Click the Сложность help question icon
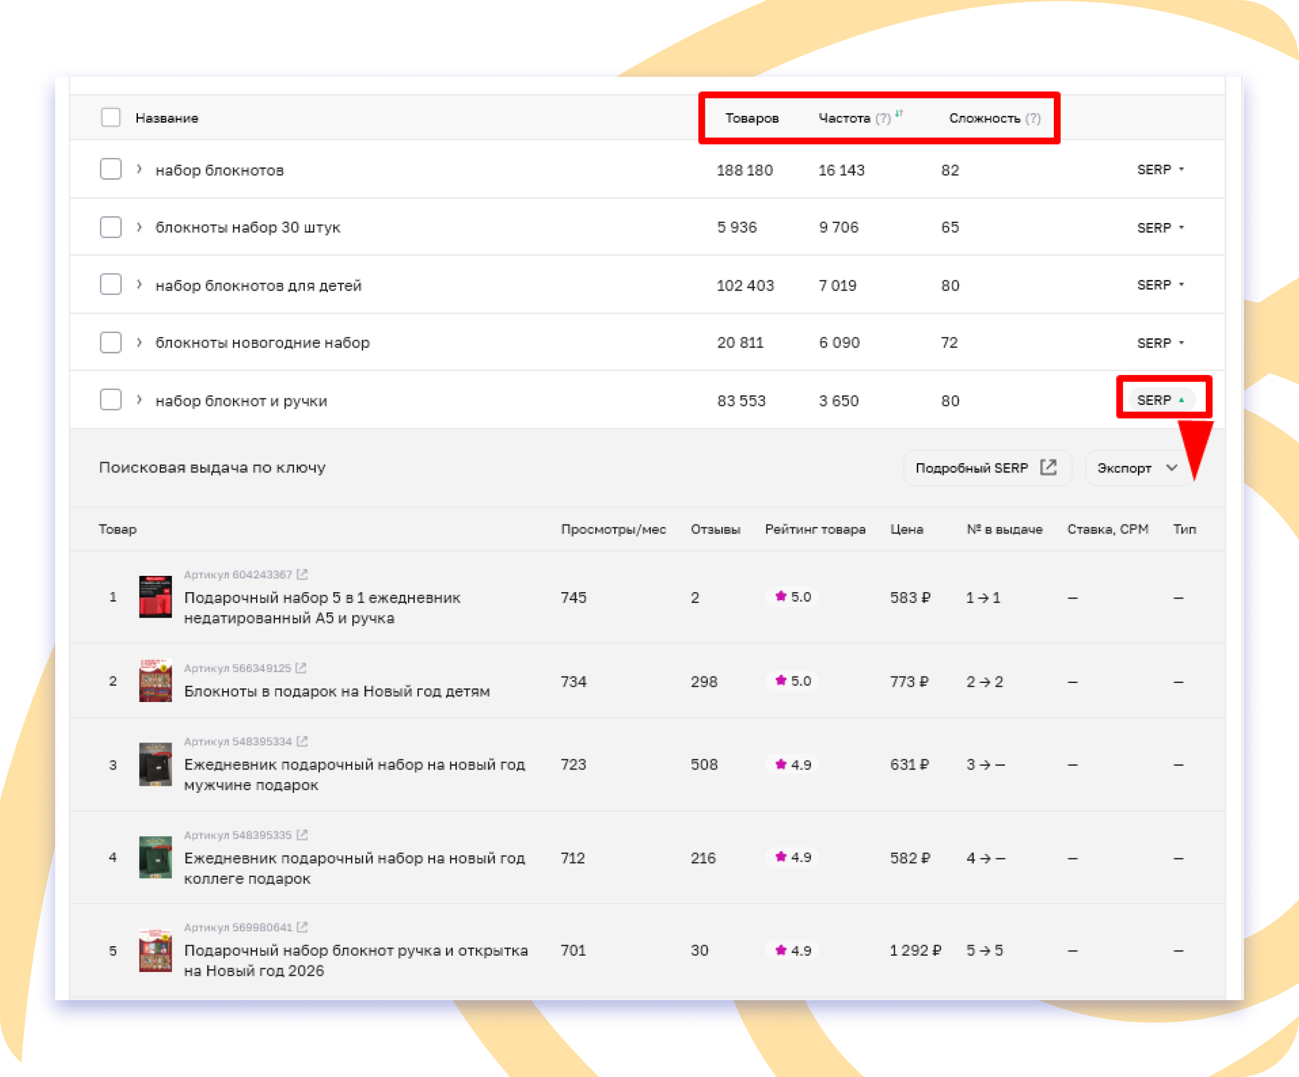 1032,118
